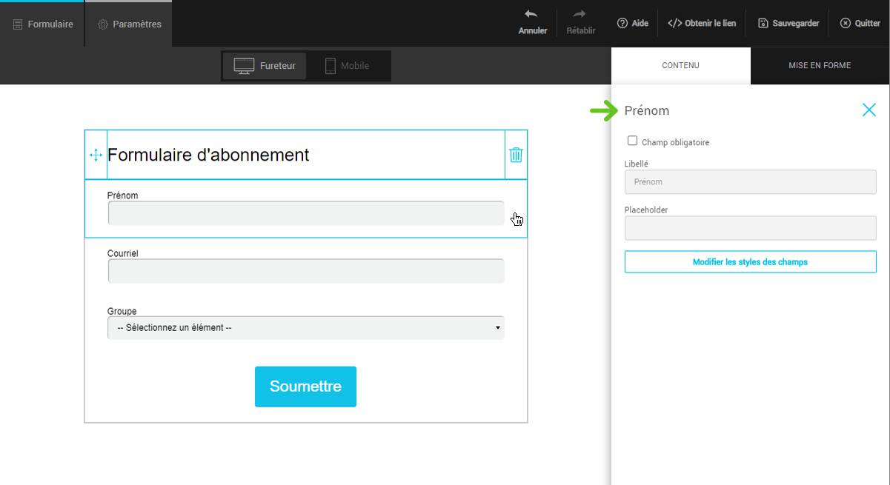Click the move handle icon beside form title
This screenshot has width=890, height=485.
pos(96,155)
